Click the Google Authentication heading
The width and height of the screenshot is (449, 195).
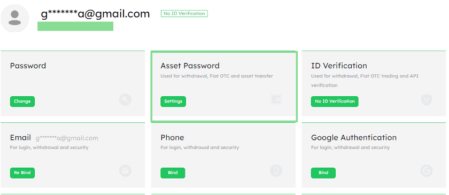(x=354, y=137)
